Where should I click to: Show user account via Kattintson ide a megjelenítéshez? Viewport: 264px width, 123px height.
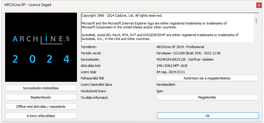[x=207, y=78]
